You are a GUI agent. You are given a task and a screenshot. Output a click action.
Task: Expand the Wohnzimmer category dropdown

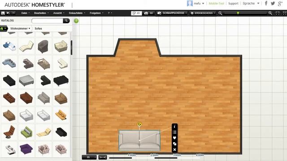coord(20,29)
